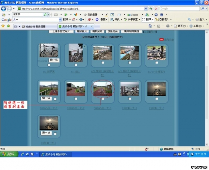209x170 pixels.
Task: Open the 翻譯 translate dropdown
Action: pos(153,20)
